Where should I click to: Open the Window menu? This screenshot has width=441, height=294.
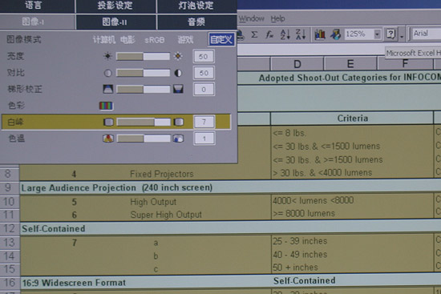(x=252, y=19)
